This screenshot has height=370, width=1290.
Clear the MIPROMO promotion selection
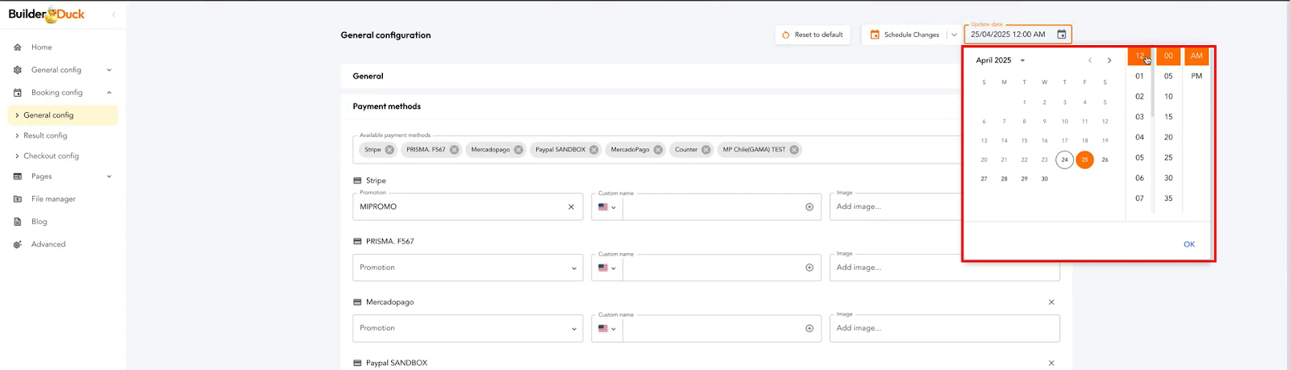click(571, 207)
